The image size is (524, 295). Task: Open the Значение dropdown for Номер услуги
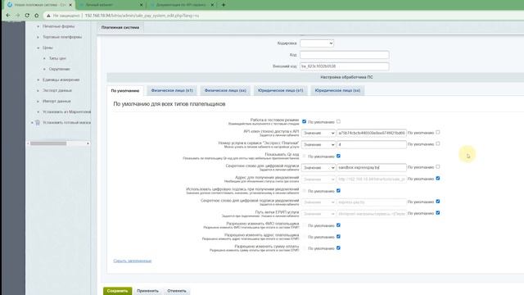pos(318,144)
